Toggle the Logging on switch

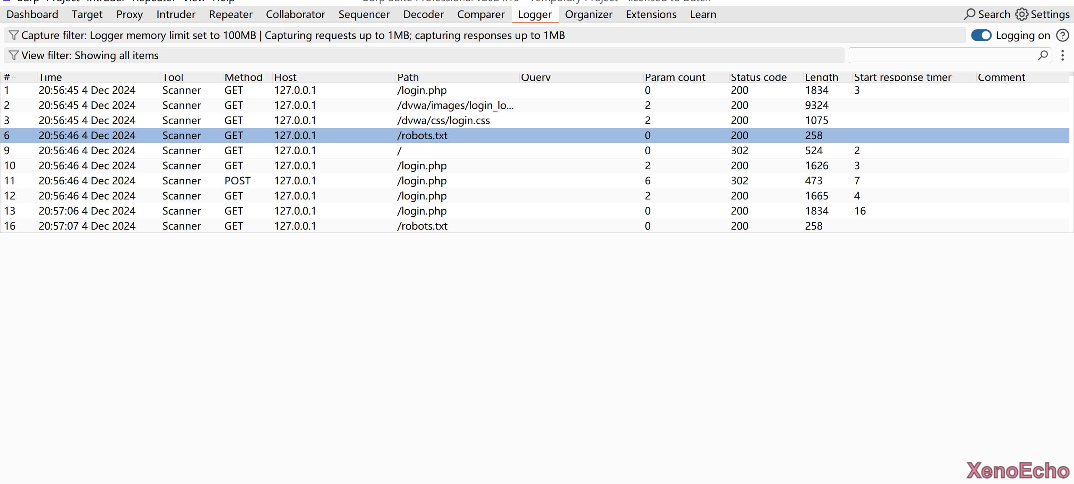click(981, 36)
